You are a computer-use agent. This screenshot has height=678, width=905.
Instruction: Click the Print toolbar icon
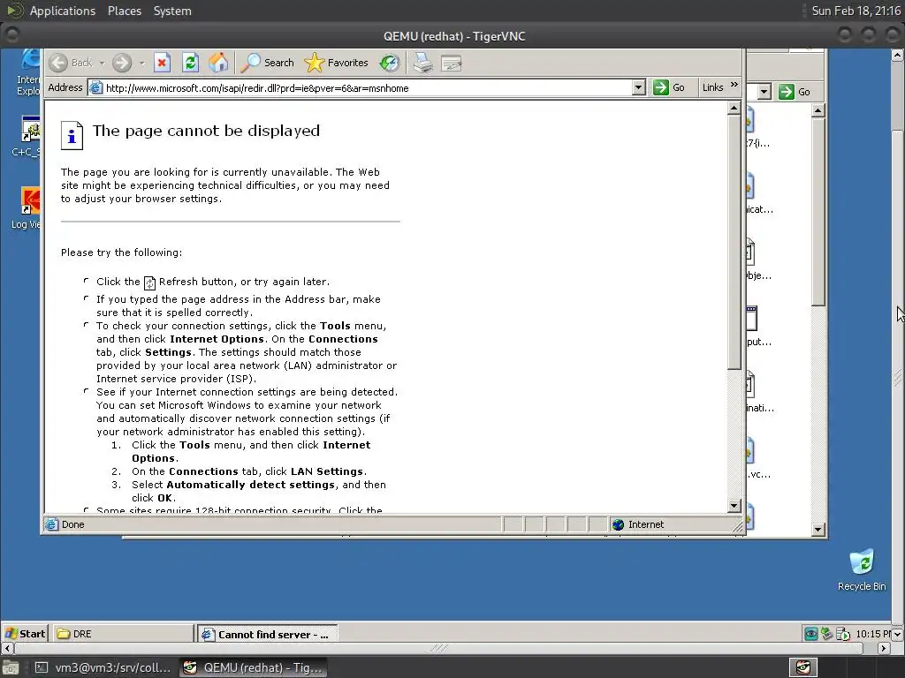pyautogui.click(x=423, y=63)
